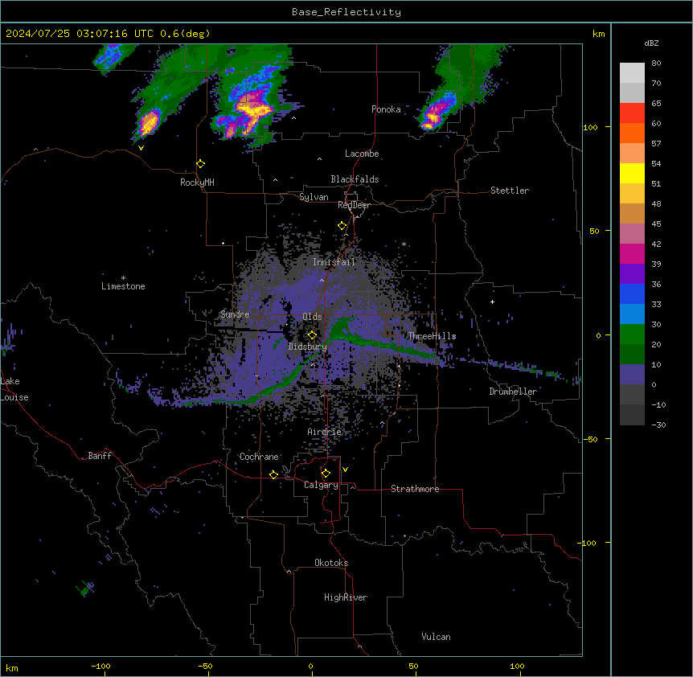Click the Banff town label

100,456
